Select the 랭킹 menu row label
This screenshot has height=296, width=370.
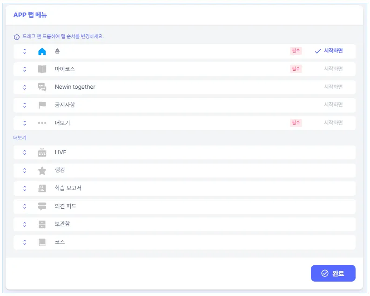click(x=60, y=170)
